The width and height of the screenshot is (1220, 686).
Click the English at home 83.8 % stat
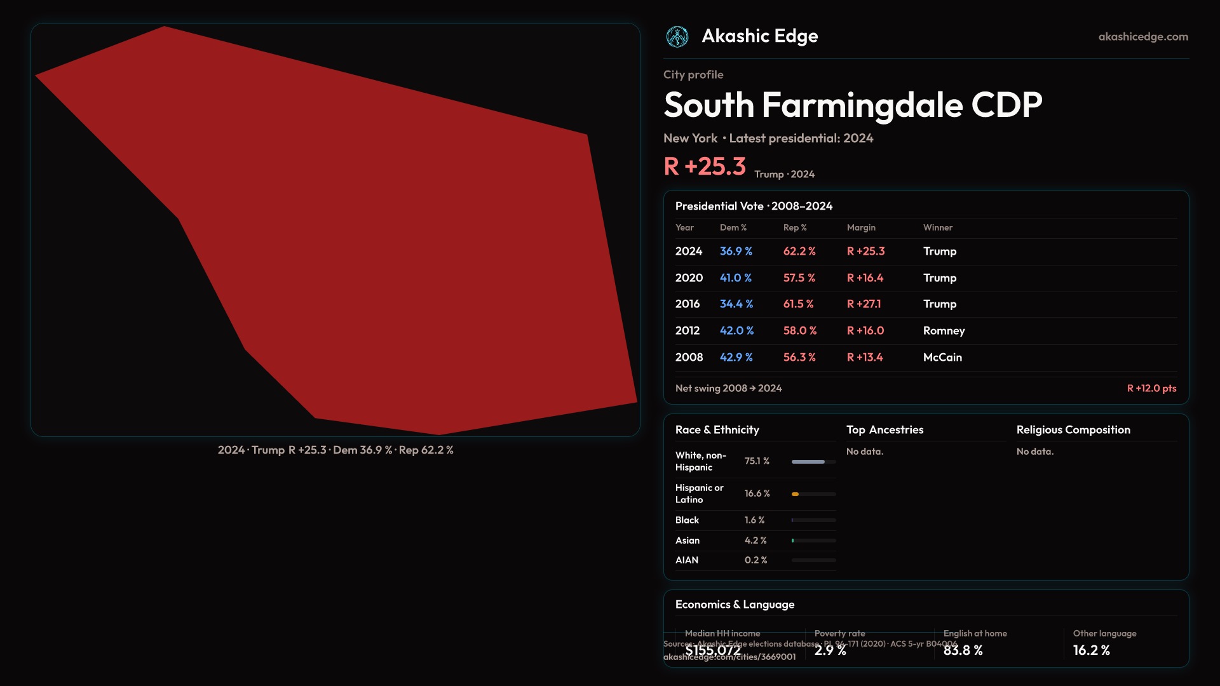pyautogui.click(x=963, y=650)
